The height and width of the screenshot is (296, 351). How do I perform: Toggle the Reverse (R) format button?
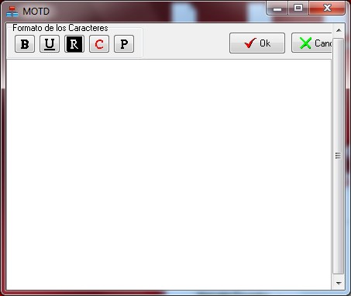pyautogui.click(x=74, y=44)
